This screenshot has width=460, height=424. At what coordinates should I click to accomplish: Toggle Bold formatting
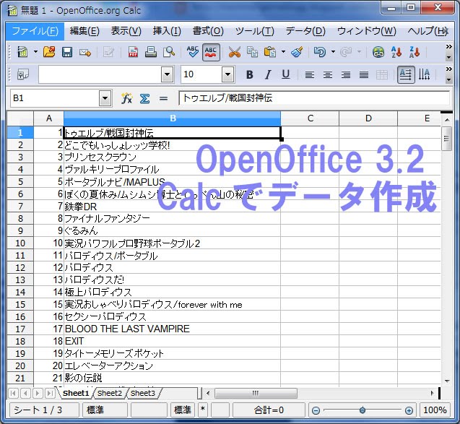click(x=249, y=74)
